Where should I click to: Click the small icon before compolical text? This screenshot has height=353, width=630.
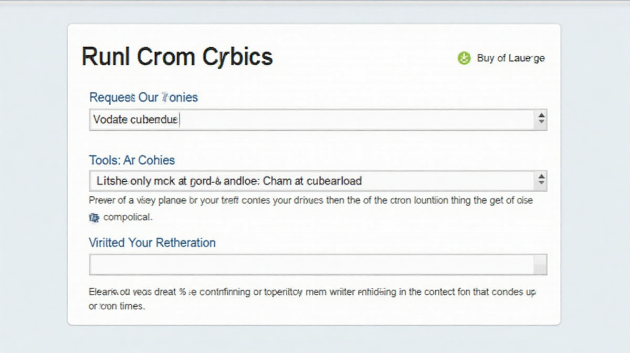click(x=94, y=216)
